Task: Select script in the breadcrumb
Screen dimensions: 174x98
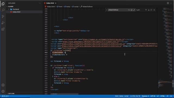Action: click(x=76, y=7)
